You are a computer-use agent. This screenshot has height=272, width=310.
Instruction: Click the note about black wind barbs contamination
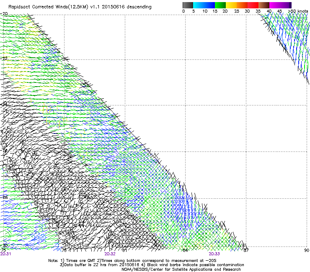pyautogui.click(x=194, y=265)
